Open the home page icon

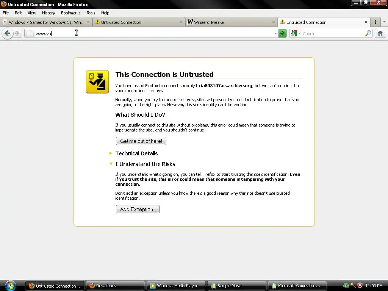(x=380, y=33)
